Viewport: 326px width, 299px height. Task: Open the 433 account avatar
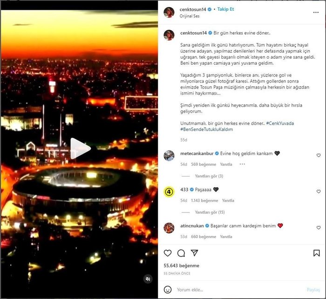[x=169, y=192]
